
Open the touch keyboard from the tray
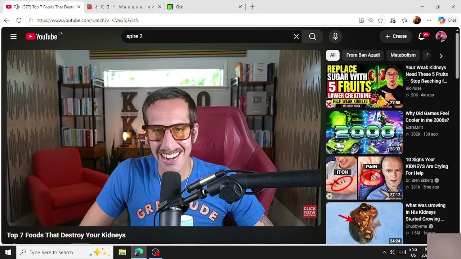point(402,252)
